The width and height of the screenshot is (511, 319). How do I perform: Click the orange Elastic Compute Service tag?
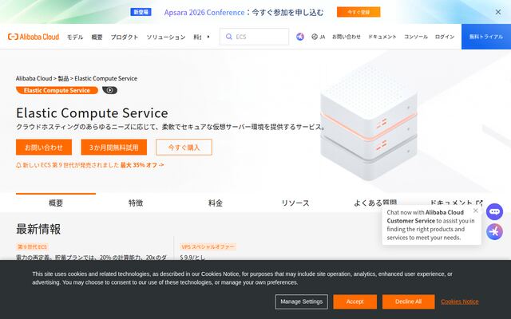point(57,90)
